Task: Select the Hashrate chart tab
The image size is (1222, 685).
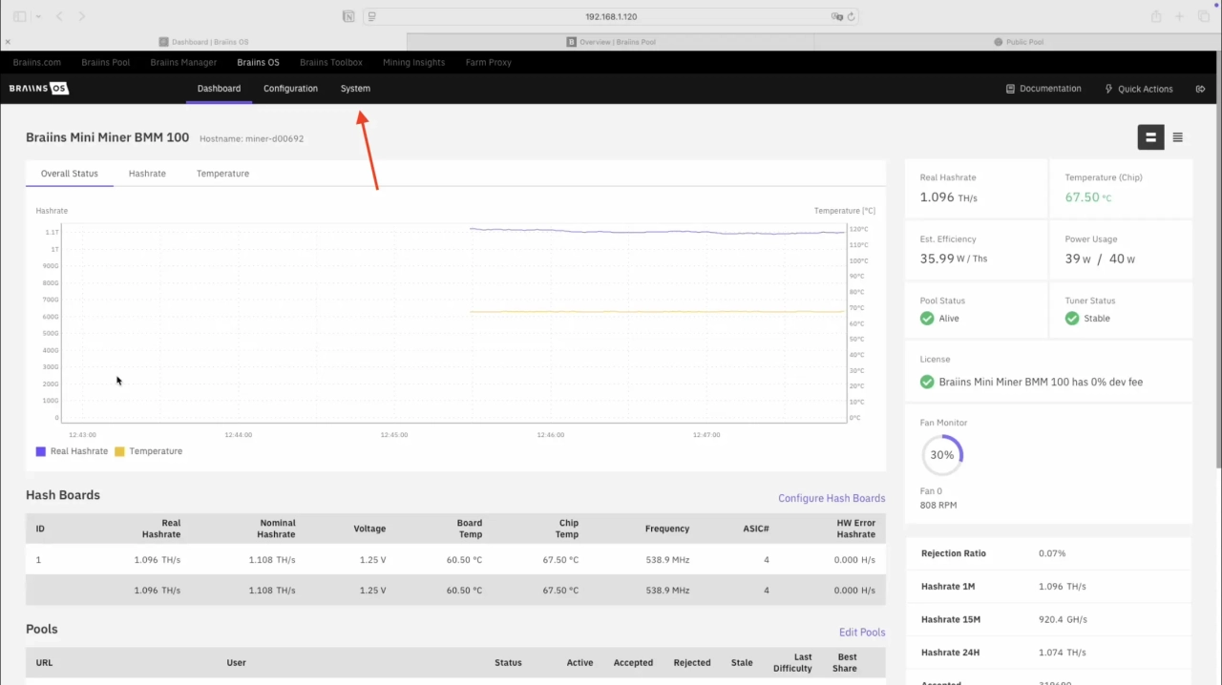Action: (147, 174)
